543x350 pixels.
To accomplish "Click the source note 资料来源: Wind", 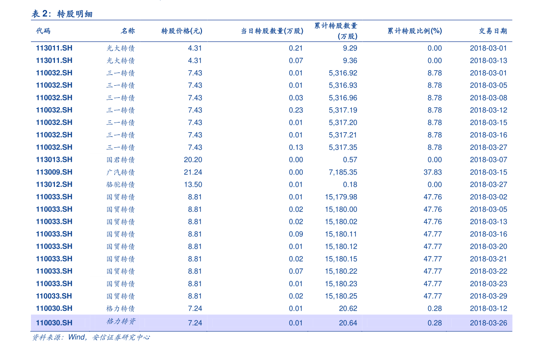I will (x=59, y=337).
